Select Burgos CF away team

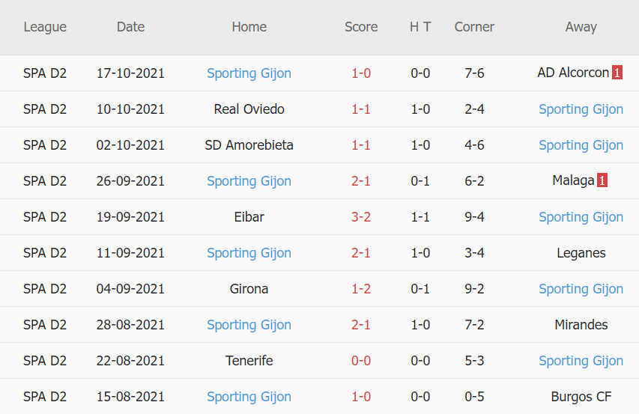581,397
